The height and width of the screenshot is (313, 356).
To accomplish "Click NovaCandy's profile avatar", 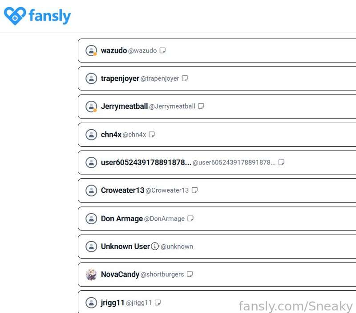I will (x=91, y=274).
